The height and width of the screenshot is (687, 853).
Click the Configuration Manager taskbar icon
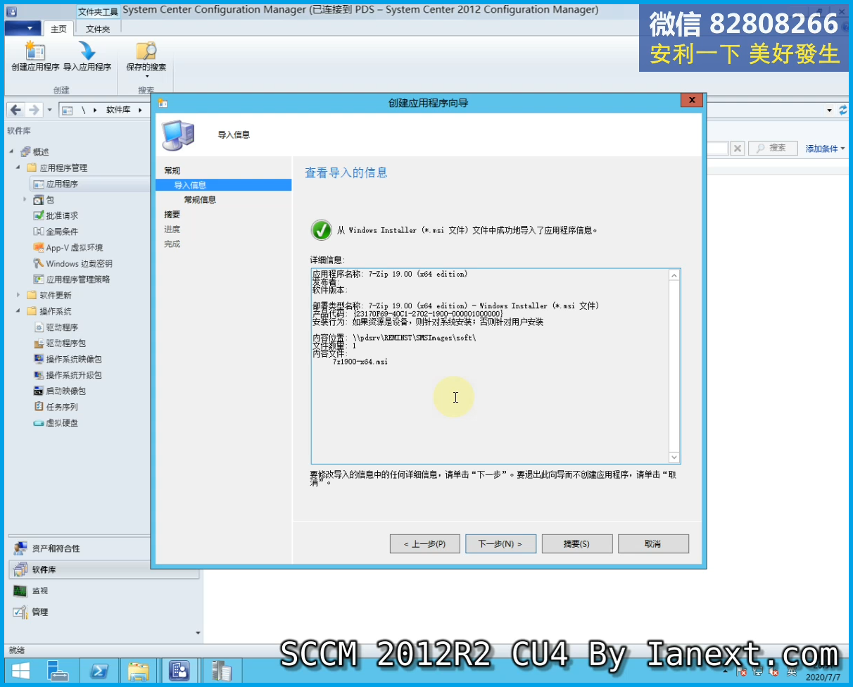point(179,671)
